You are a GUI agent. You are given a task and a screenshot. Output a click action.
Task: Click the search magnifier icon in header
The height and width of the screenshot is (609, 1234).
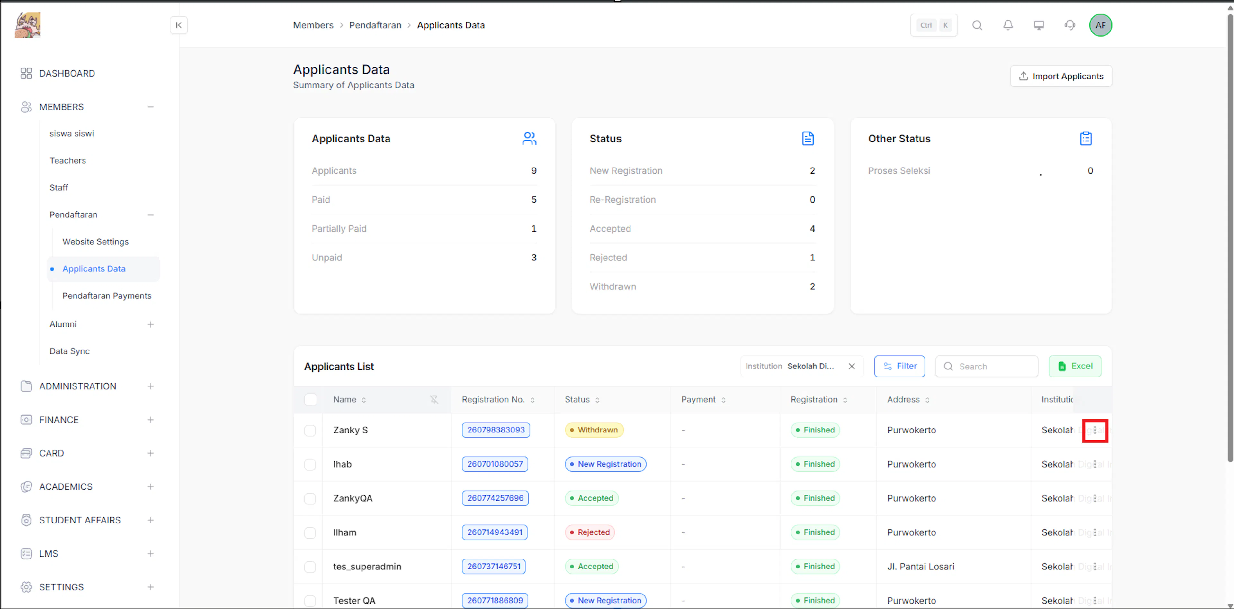click(x=977, y=25)
